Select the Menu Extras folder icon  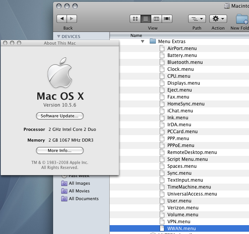pos(153,41)
